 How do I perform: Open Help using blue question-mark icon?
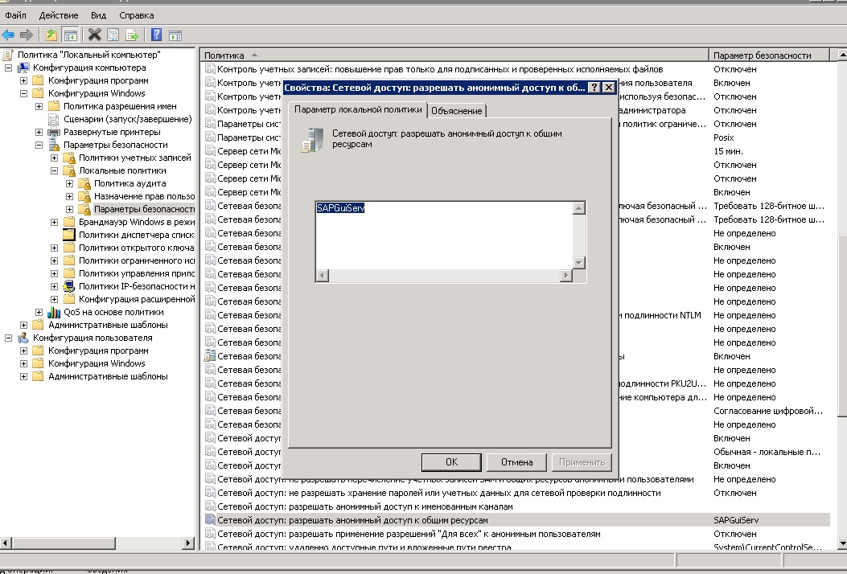[x=156, y=35]
